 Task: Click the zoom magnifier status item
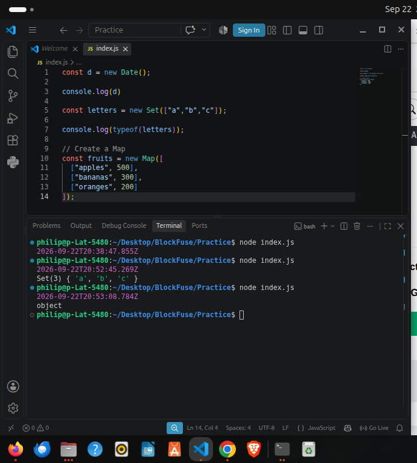pos(175,428)
